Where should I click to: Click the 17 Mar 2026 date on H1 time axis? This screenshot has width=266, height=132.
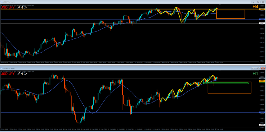(x=4, y=129)
